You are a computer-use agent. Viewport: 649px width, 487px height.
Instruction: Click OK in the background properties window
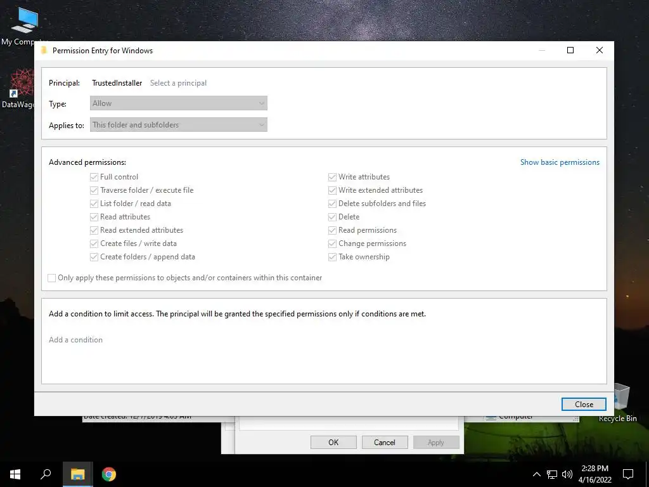click(333, 442)
